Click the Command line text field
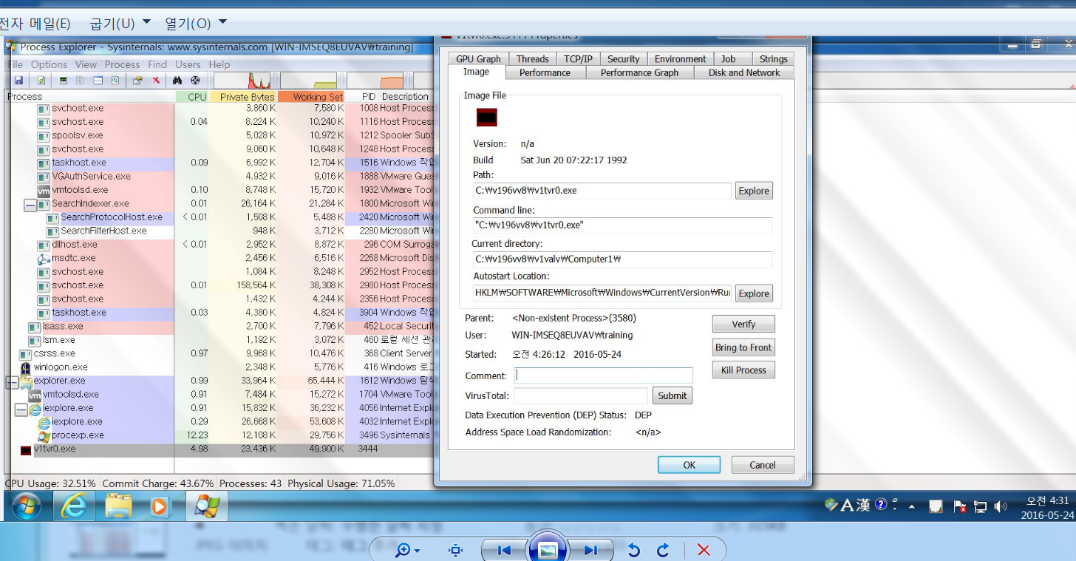 [x=622, y=225]
